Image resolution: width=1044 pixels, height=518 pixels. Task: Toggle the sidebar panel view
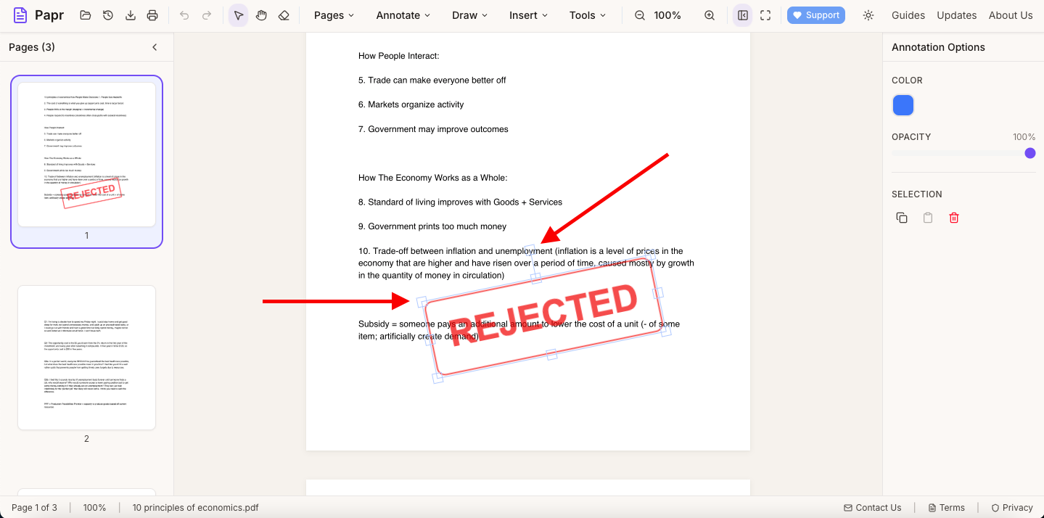point(741,15)
